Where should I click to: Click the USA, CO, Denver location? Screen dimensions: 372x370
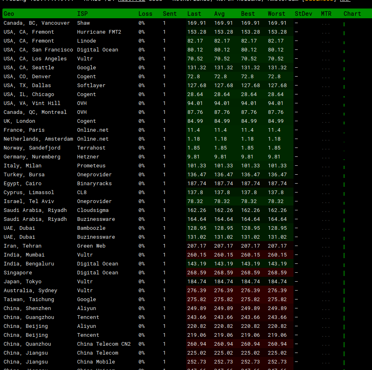[27, 77]
